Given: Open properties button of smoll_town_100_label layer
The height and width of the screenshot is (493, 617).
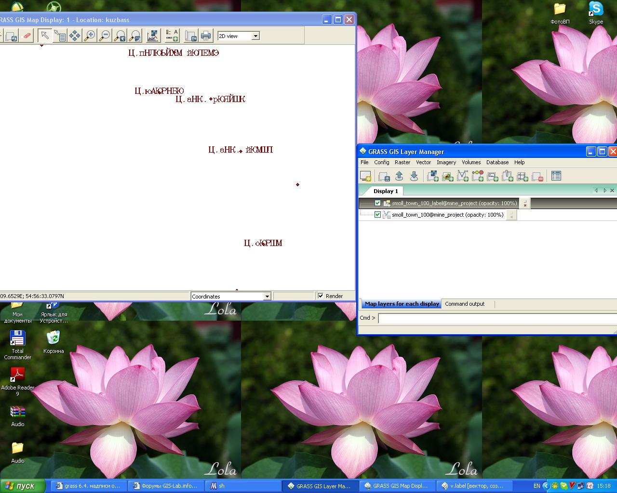Looking at the screenshot, I should point(525,203).
